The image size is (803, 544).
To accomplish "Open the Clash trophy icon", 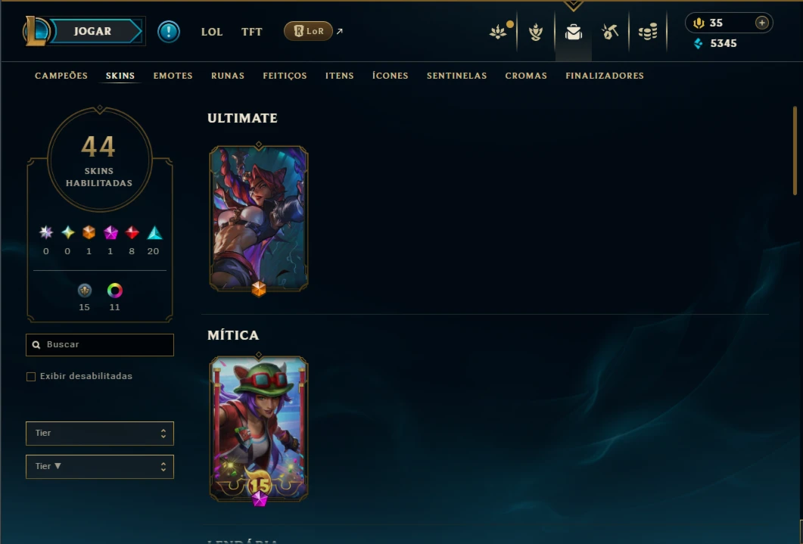I will coord(536,33).
